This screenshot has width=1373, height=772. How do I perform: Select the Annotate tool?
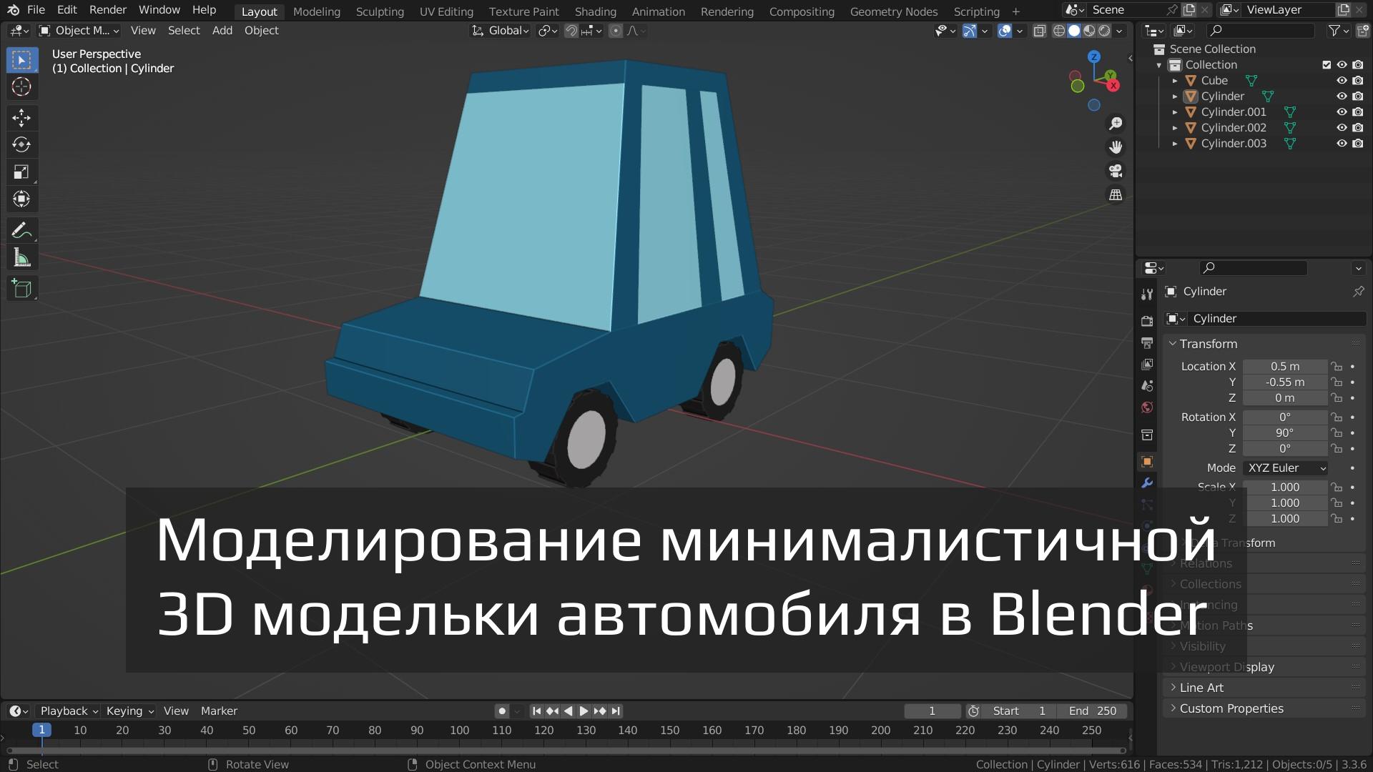(x=22, y=229)
